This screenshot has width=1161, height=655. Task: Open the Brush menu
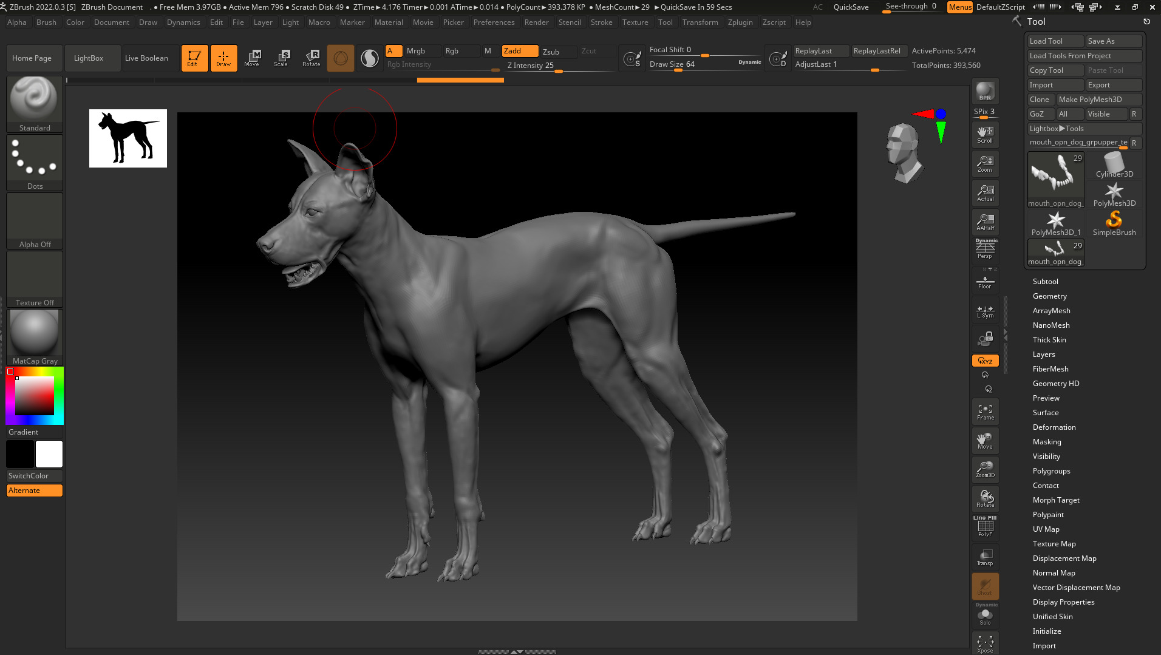(x=46, y=22)
